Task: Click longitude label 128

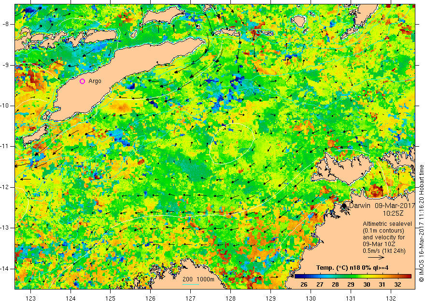Action: 231,298
